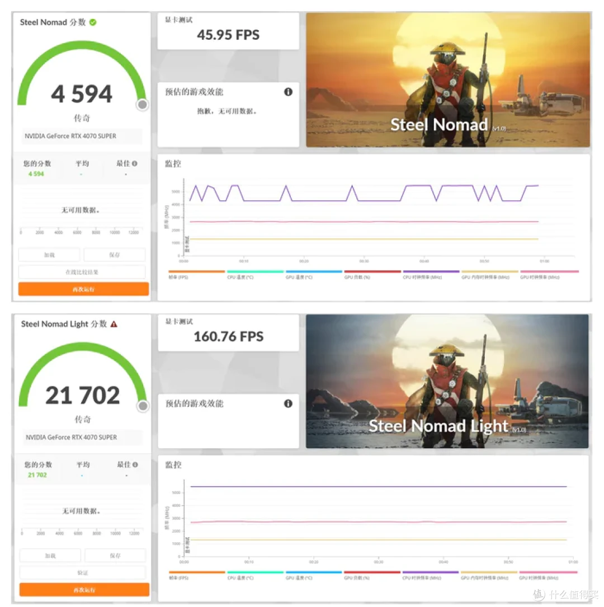This screenshot has height=607, width=604.
Task: Click 抱歉，无可用数据 message in game performance card
Action: [x=227, y=111]
